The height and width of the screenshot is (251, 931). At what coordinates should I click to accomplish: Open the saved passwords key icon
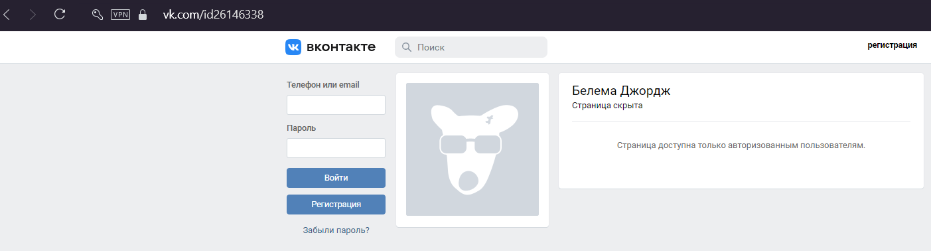97,15
